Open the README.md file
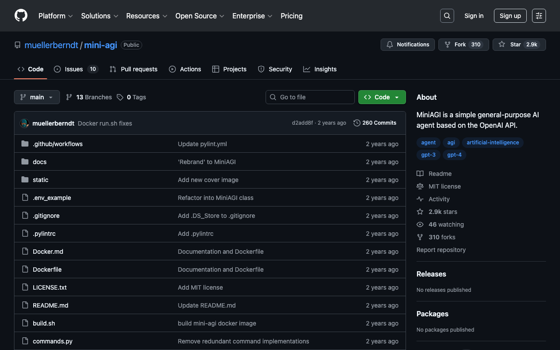The height and width of the screenshot is (350, 560). 50,305
